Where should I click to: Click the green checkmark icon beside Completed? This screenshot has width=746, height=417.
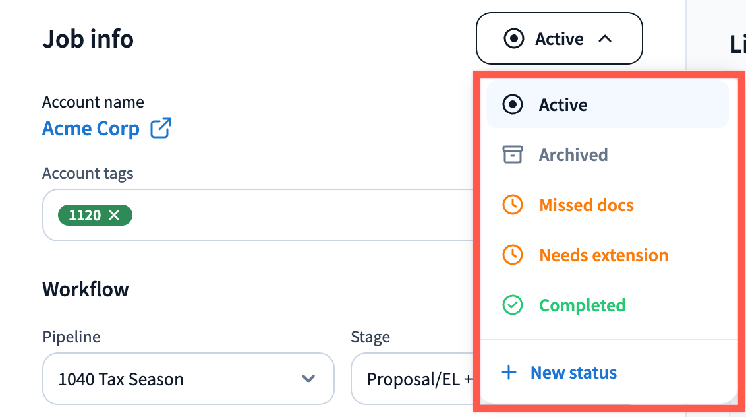(x=512, y=305)
